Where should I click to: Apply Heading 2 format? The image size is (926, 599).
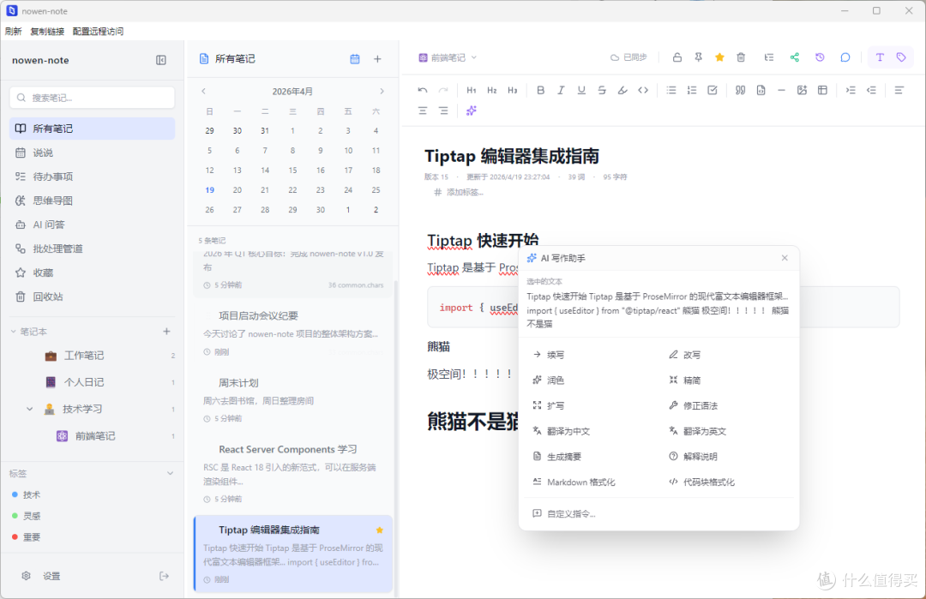coord(492,90)
